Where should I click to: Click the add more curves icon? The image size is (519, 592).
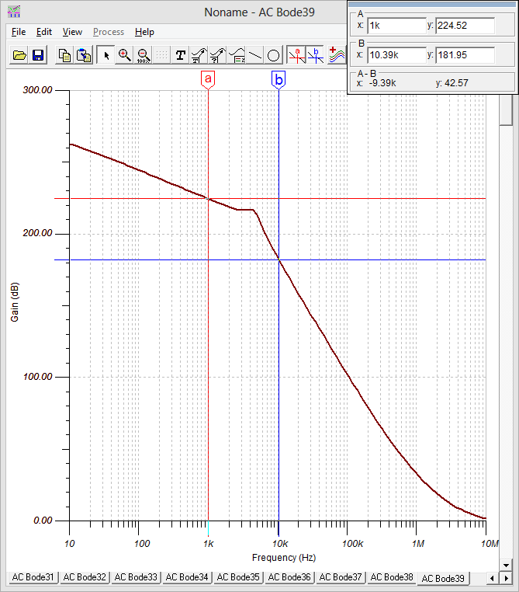(337, 55)
